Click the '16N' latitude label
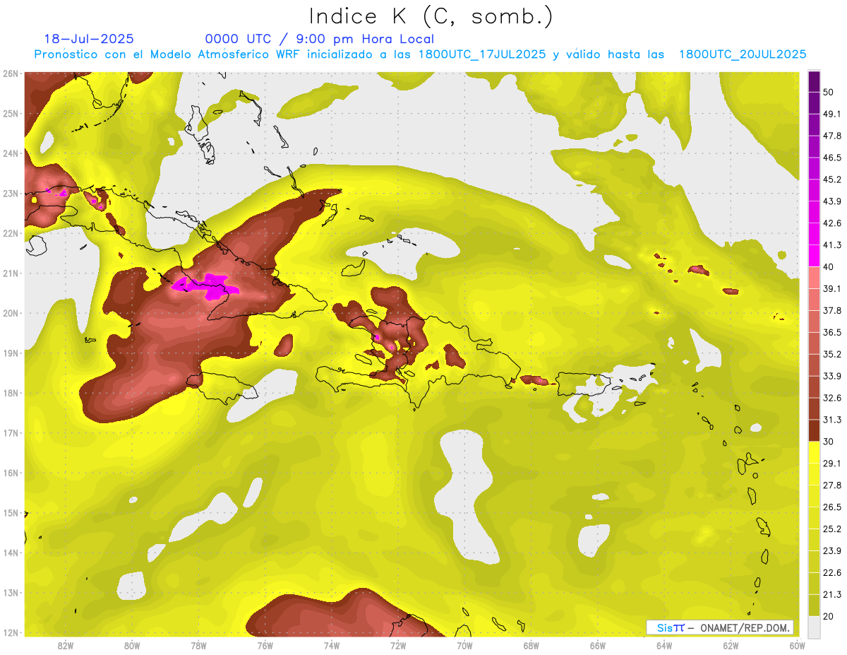This screenshot has width=847, height=655. pyautogui.click(x=11, y=473)
